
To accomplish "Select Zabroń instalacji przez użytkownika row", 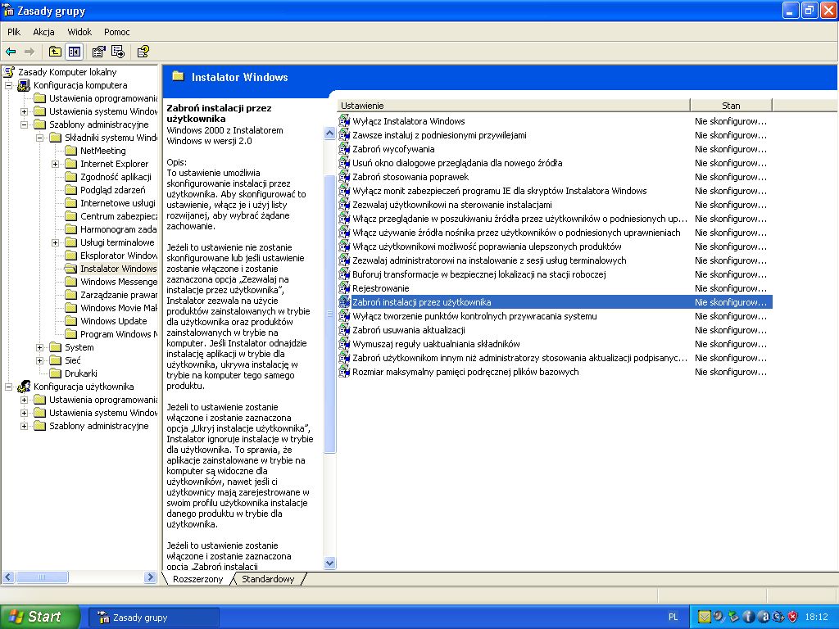I will pos(555,302).
